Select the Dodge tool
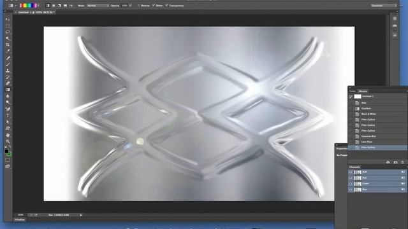Screen dimensions: 408x229 [8, 102]
